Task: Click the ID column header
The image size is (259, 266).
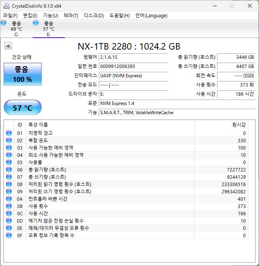Action: [x=20, y=125]
